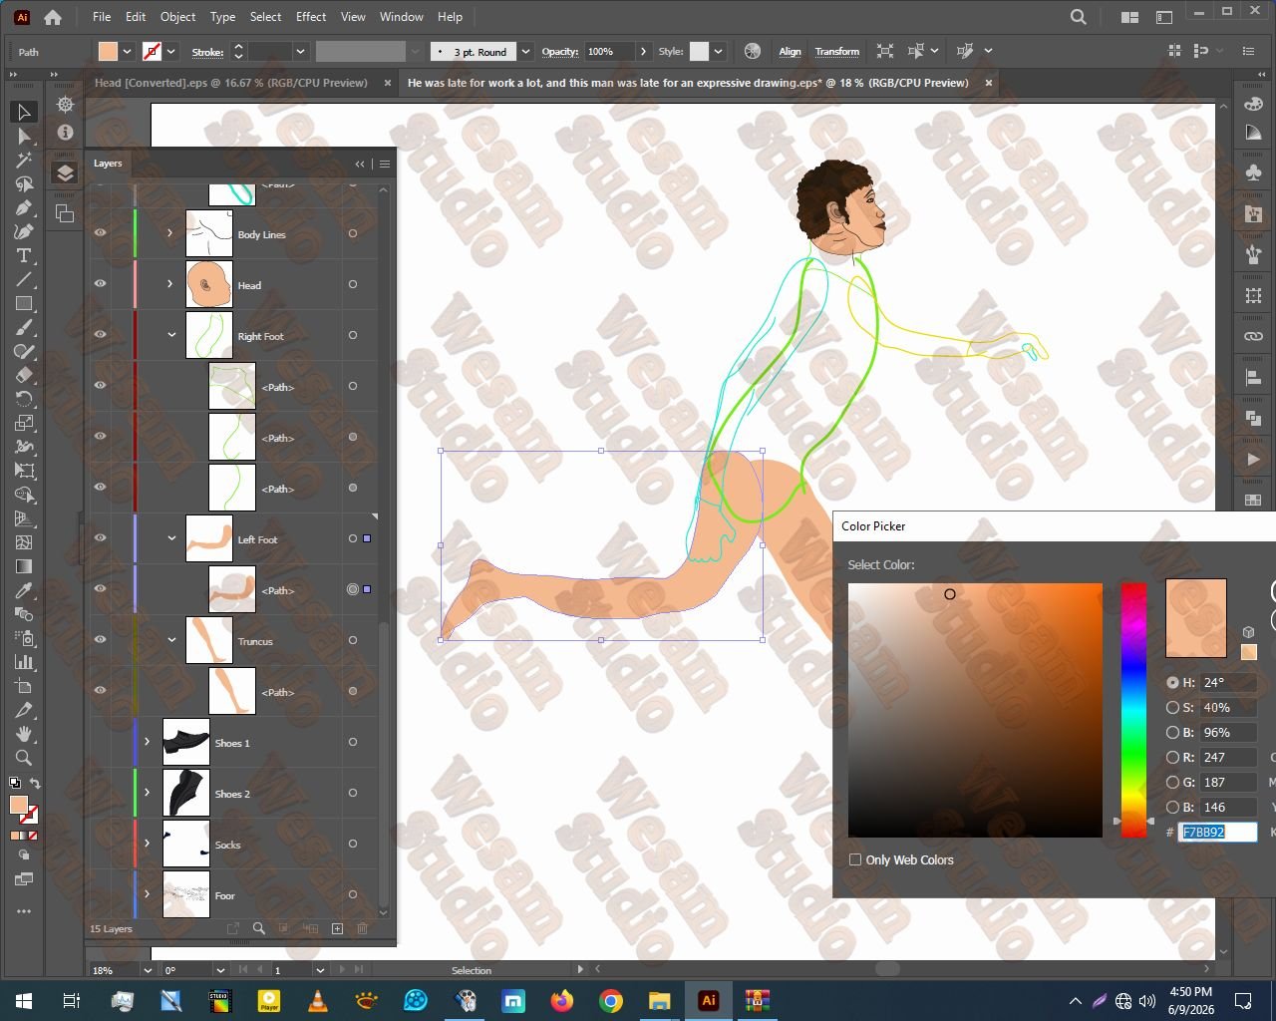Choose the Symbol Sprayer tool
This screenshot has width=1276, height=1021.
(x=24, y=638)
